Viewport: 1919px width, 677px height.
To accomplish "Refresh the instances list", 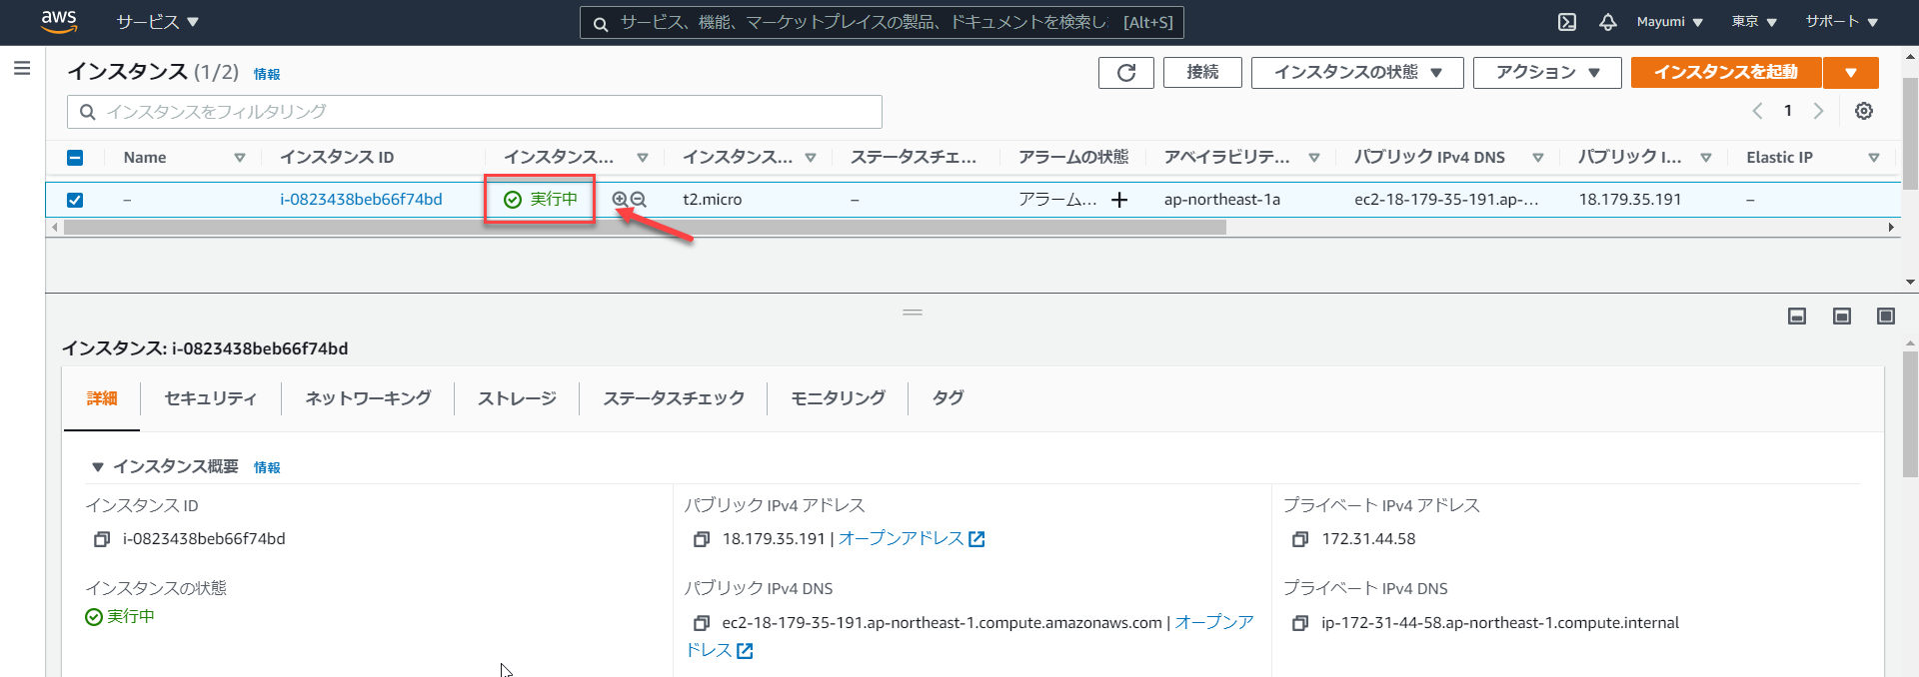I will [x=1126, y=73].
